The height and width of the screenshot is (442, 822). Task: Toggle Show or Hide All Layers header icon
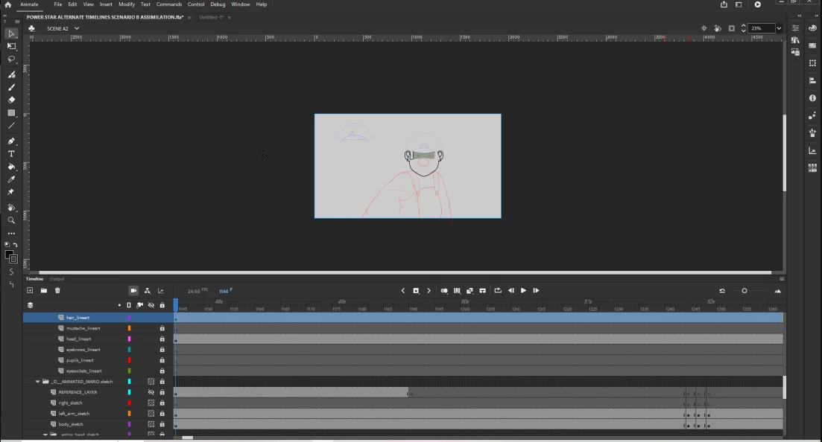151,305
